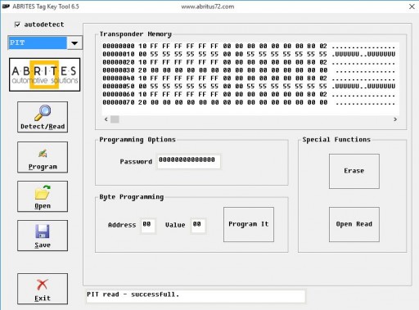Click the Program It button
The height and width of the screenshot is (310, 419).
point(249,224)
